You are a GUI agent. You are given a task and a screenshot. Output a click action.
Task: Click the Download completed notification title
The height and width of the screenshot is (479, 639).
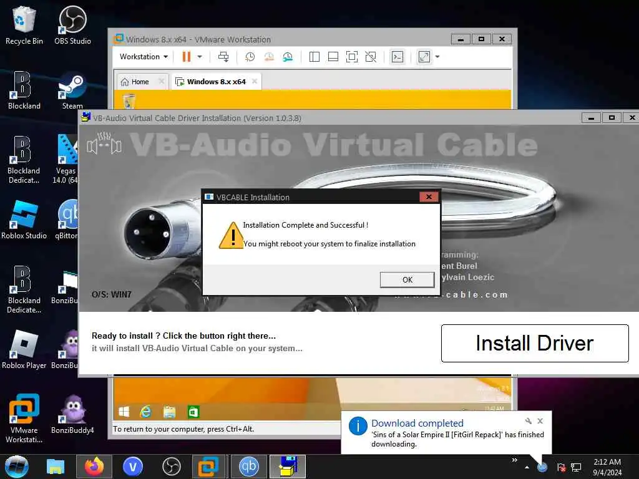pyautogui.click(x=417, y=423)
